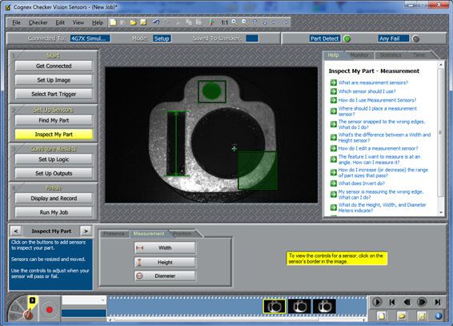Click the blue info icon at bottom right
Viewport: 453px width, 326px height.
click(x=439, y=316)
